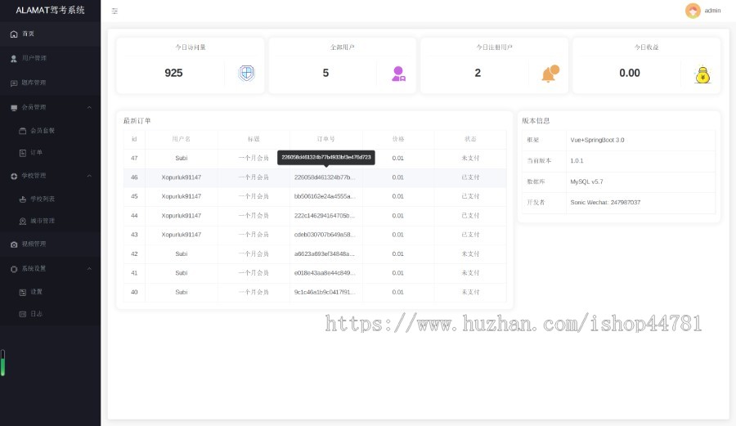Click the purple user icon in 全部用户 card
Screen dimensions: 736x426
point(398,74)
